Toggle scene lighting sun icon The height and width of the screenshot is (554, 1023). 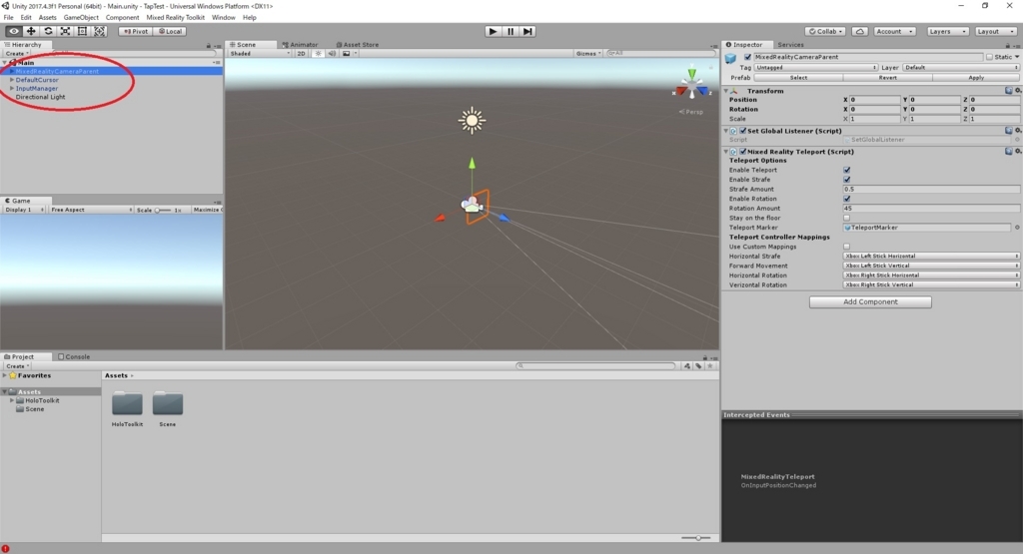pos(319,54)
